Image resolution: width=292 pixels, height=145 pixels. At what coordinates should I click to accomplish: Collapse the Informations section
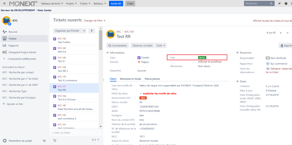[x=108, y=52]
